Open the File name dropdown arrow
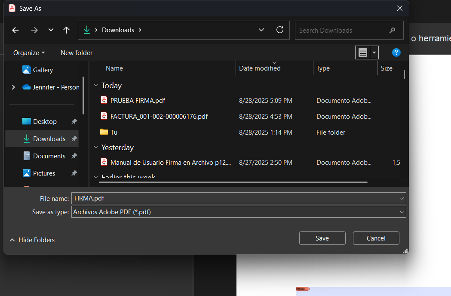Viewport: 451px width, 296px height. click(402, 198)
